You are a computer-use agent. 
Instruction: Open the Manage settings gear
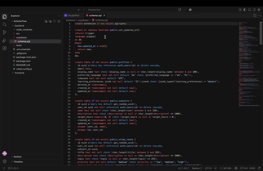tap(5, 161)
